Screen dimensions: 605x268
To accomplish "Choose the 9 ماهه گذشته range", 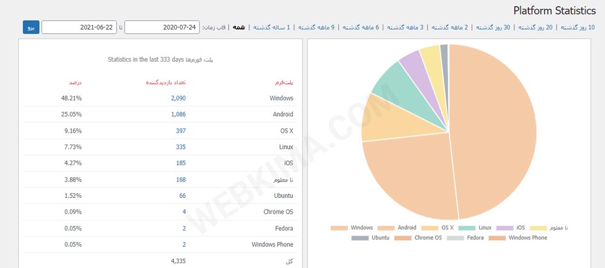I will coord(316,27).
